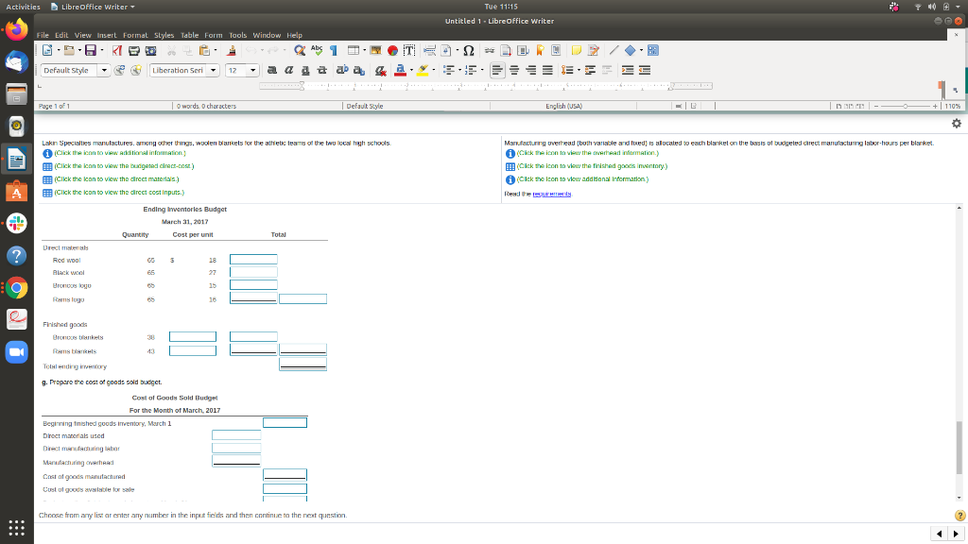
Task: Open font name dropdown Liberation Serif
Action: coord(213,70)
